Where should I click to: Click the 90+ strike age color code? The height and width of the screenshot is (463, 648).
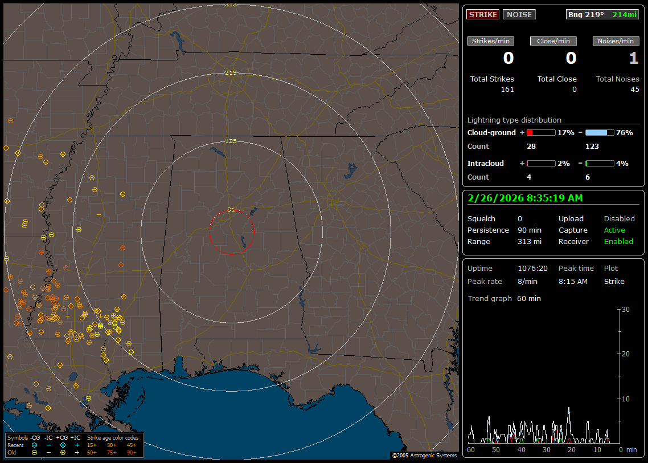click(x=132, y=452)
